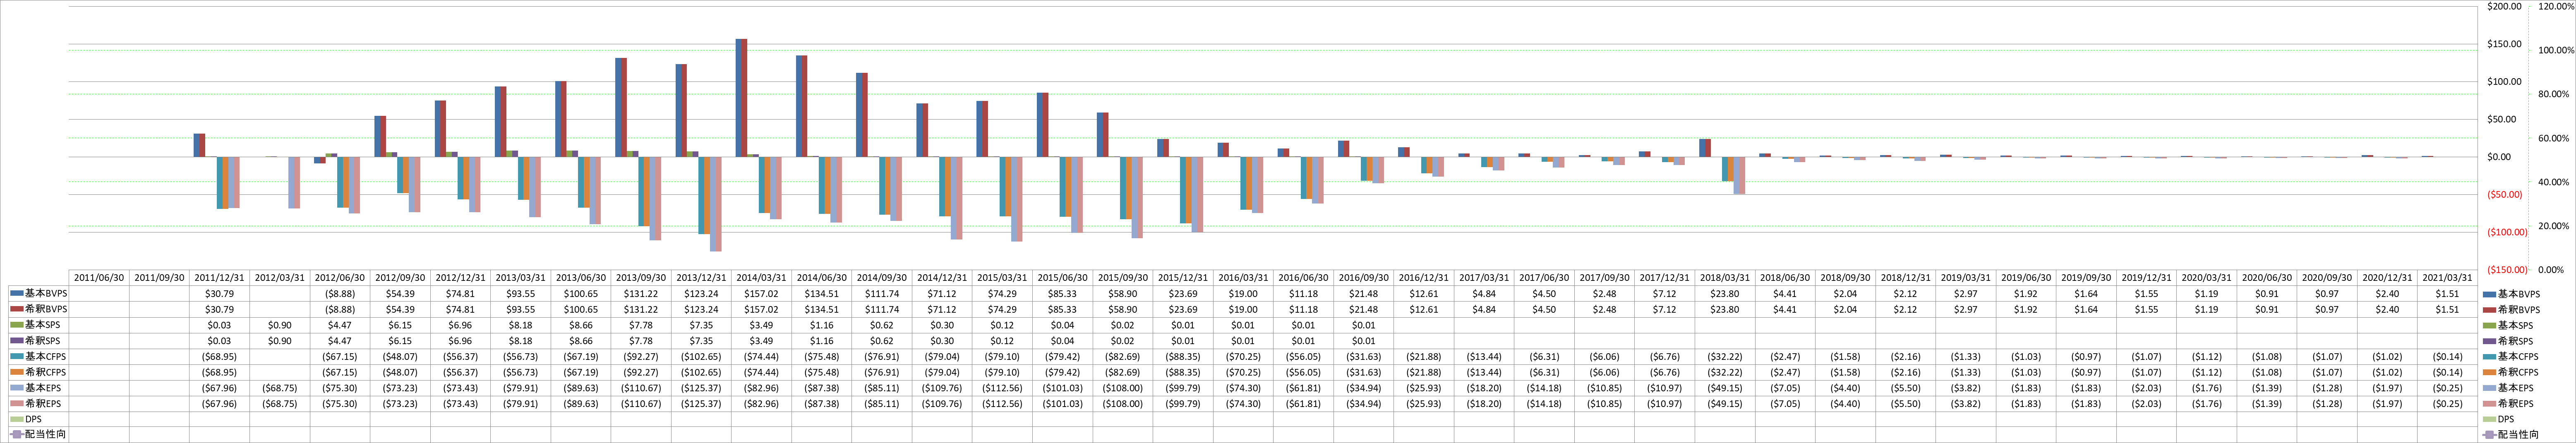Click 配当性向 entry in the chart legend
The image size is (2576, 443).
pos(2510,435)
